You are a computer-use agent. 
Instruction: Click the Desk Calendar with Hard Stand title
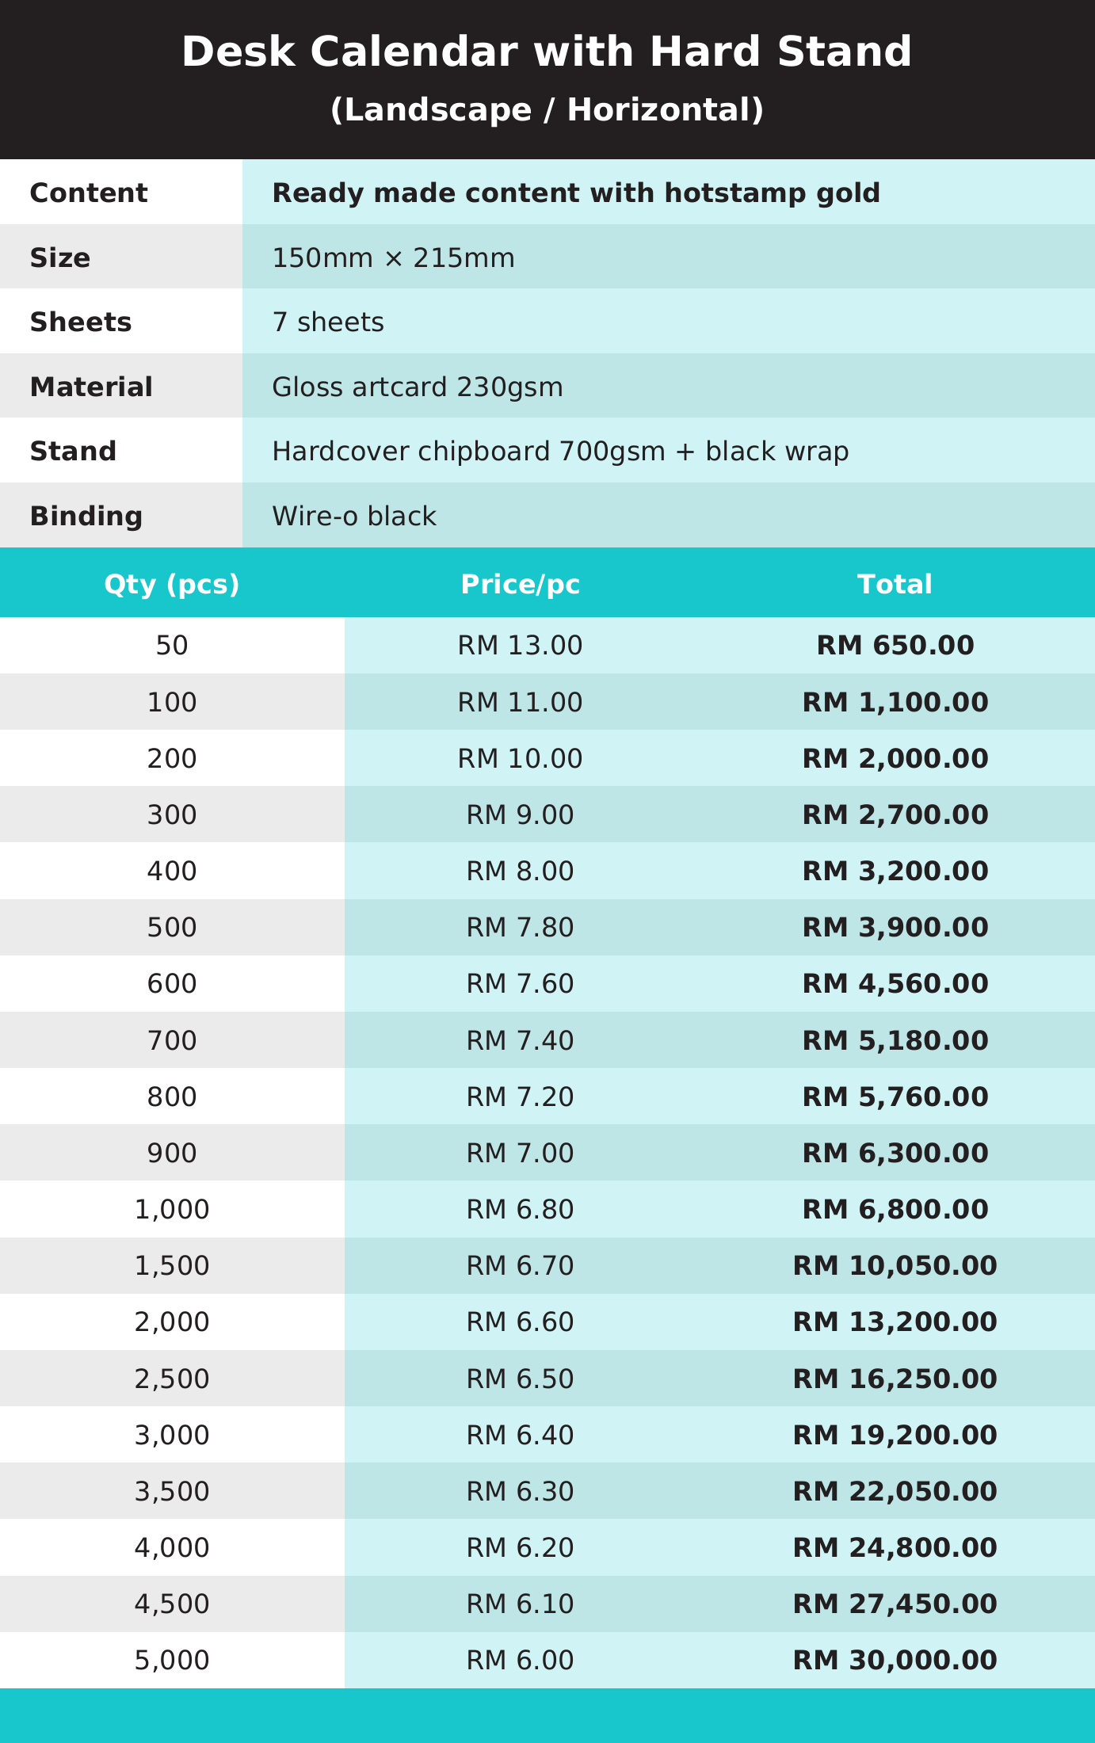547,52
